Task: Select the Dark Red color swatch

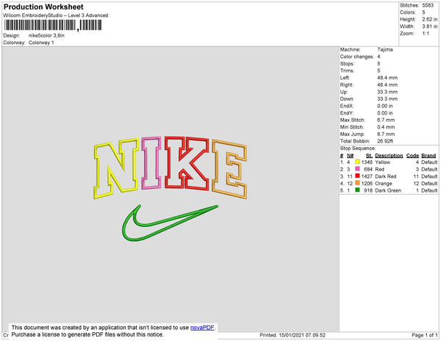Action: (357, 176)
